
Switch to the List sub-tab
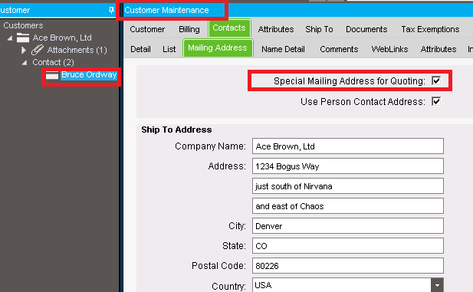pyautogui.click(x=169, y=49)
